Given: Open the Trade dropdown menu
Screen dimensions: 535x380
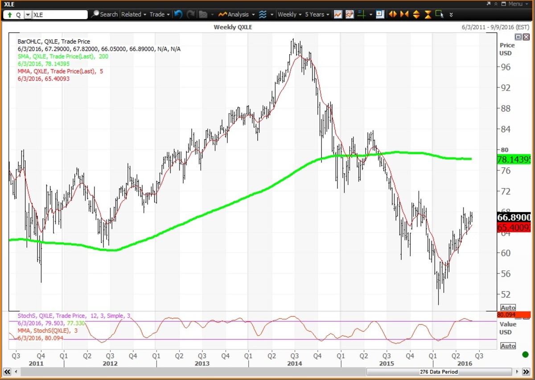Looking at the screenshot, I should [159, 14].
